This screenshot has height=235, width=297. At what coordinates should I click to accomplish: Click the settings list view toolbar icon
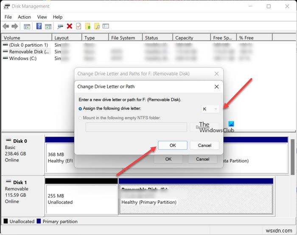tap(106, 26)
